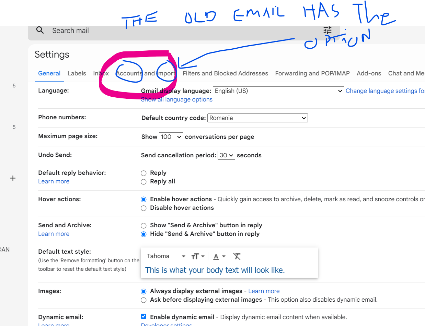Viewport: 425px width, 326px height.
Task: Open text color icon in style toolbar
Action: click(219, 256)
